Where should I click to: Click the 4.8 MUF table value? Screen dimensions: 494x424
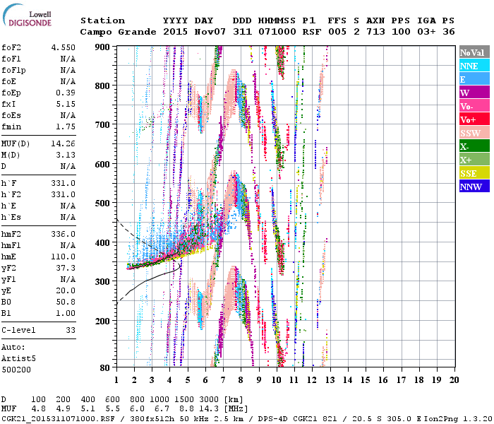click(x=38, y=409)
